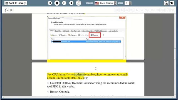Pause the reading playback

[57, 3]
